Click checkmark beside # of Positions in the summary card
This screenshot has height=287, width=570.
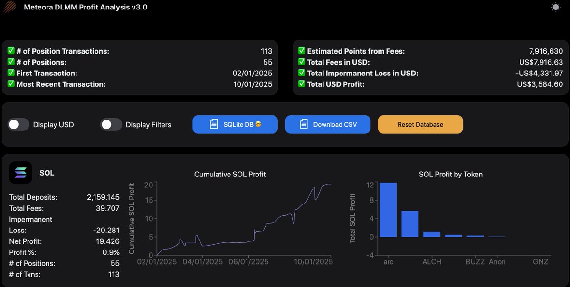click(x=11, y=62)
